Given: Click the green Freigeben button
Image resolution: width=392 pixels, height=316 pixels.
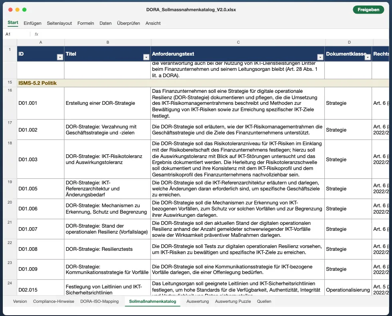Looking at the screenshot, I should (368, 10).
